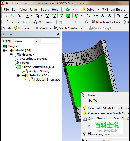The height and width of the screenshot is (141, 130).
Task: Open the extend selection dropdown arrow
Action: pos(81,16)
